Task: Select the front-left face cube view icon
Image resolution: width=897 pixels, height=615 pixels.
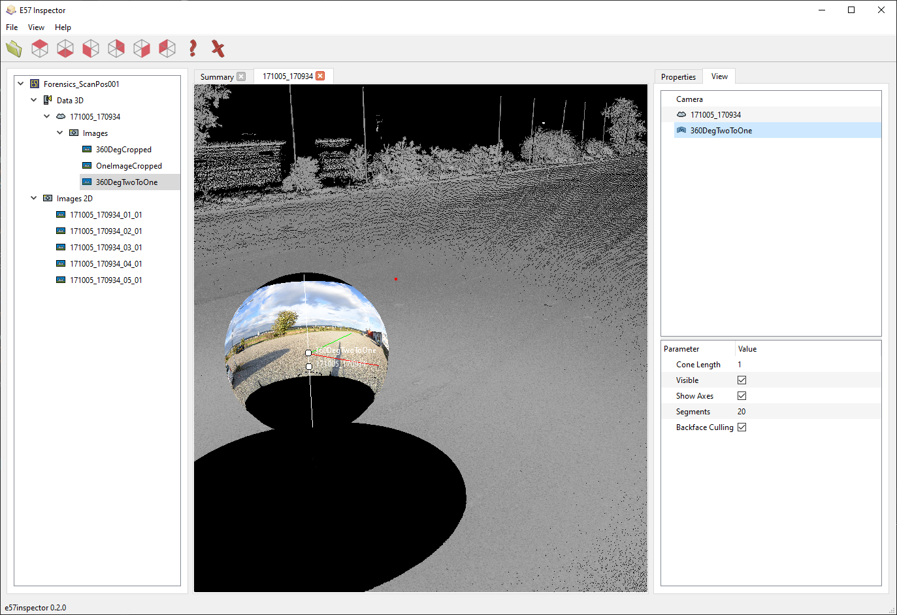Action: pos(91,48)
